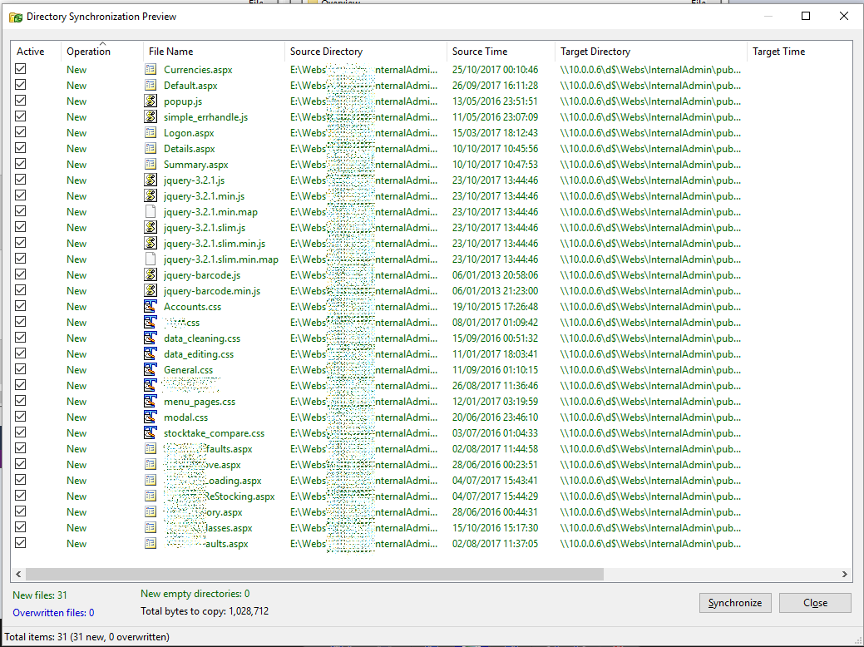Click the New empty directories: 0 label
864x647 pixels.
click(x=195, y=594)
